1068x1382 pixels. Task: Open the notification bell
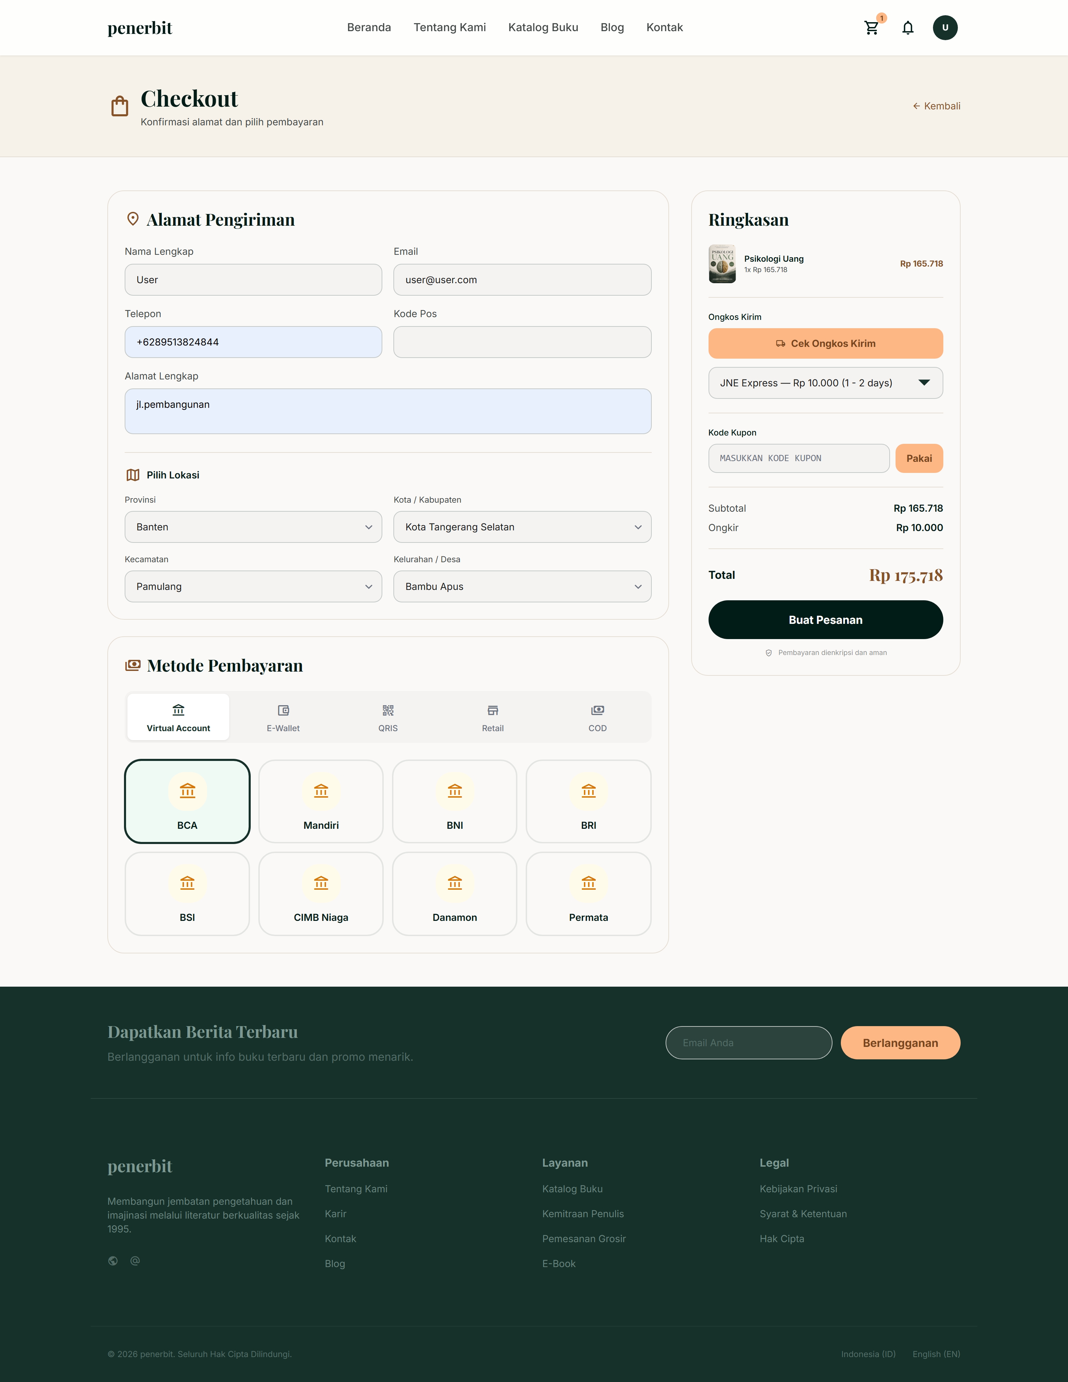[908, 28]
